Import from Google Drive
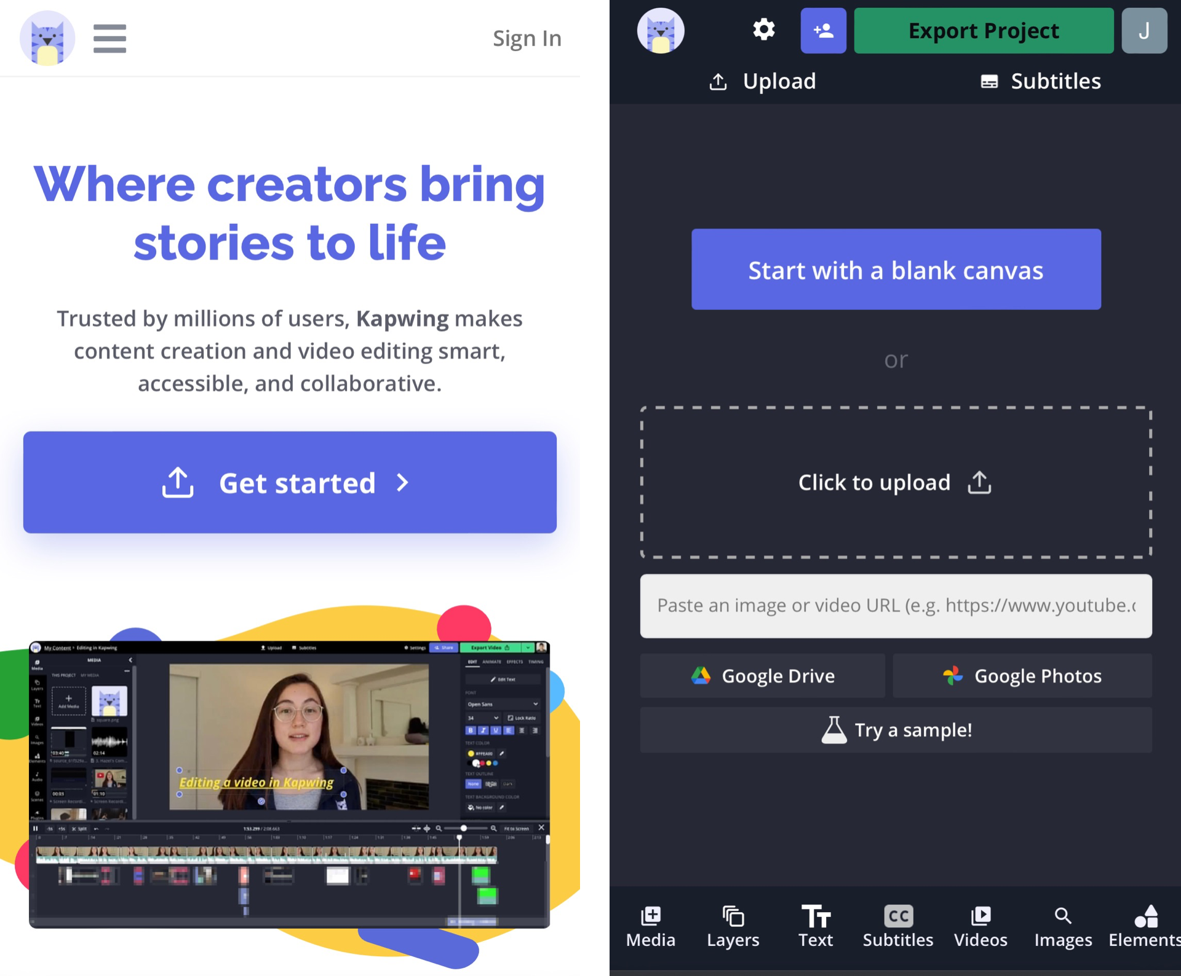Screen dimensions: 1181x976 [x=762, y=676]
